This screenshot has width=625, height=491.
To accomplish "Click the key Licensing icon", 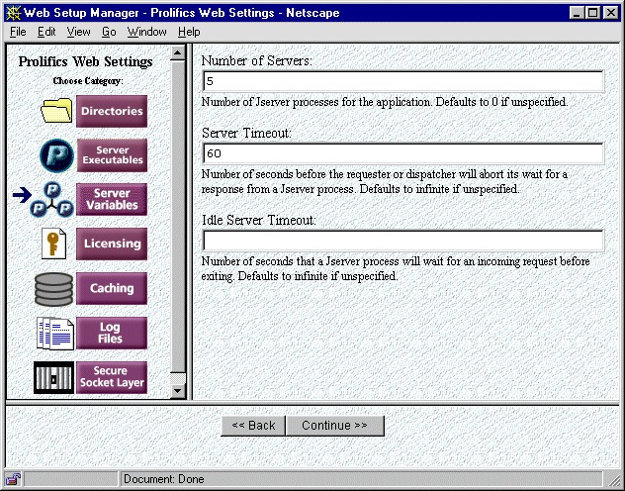I will point(53,244).
